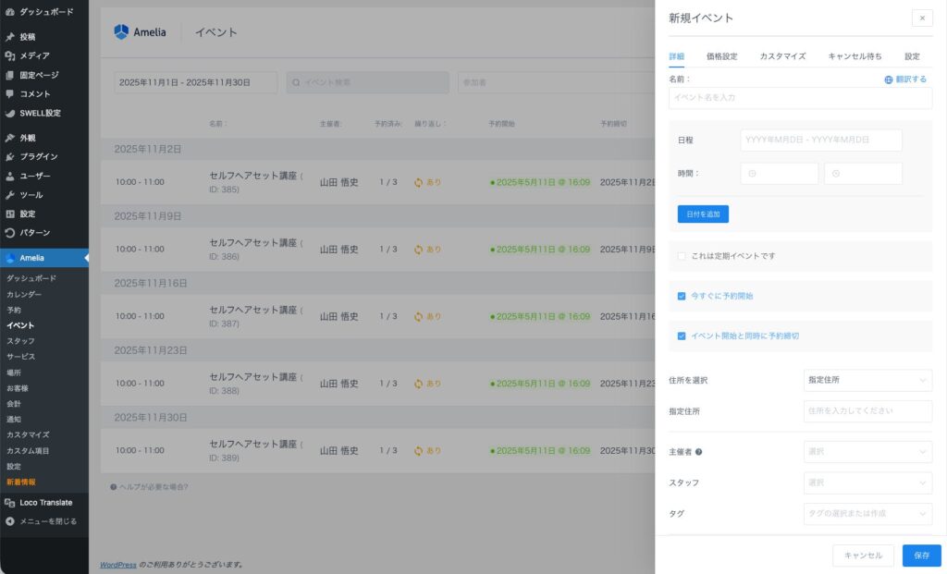Open the キャンセル待ち tab

[855, 56]
